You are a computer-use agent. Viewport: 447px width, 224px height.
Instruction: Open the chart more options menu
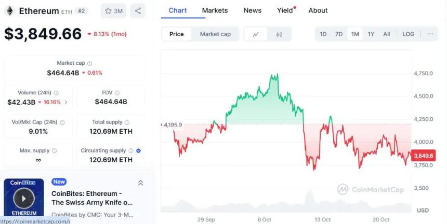(430, 34)
